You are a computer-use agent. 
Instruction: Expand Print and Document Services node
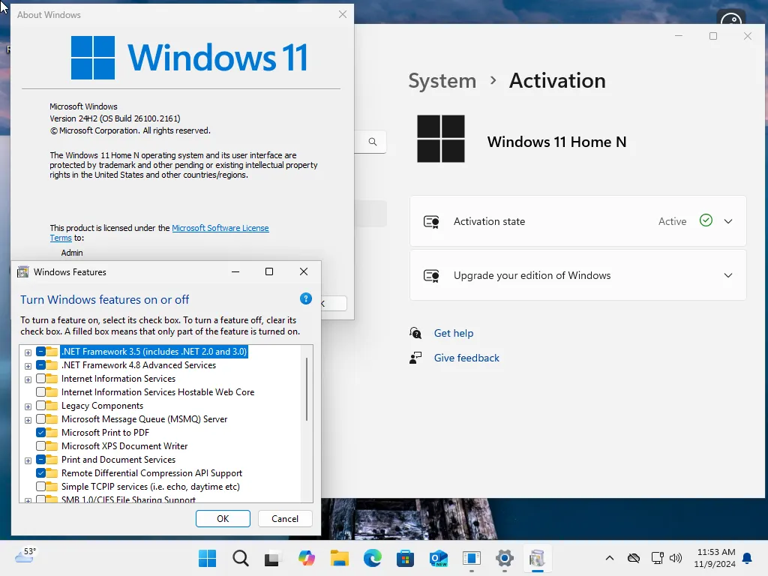pyautogui.click(x=28, y=461)
